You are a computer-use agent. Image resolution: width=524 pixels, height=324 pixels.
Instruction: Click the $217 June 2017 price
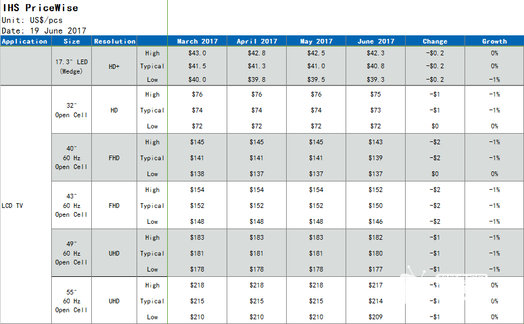pyautogui.click(x=375, y=285)
